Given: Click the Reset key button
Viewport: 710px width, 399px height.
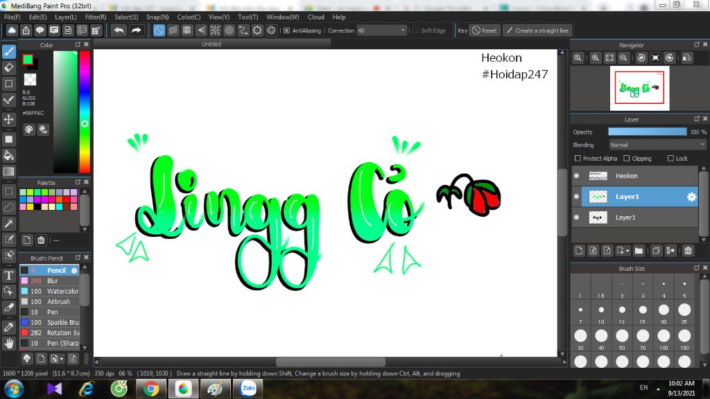Looking at the screenshot, I should point(485,30).
